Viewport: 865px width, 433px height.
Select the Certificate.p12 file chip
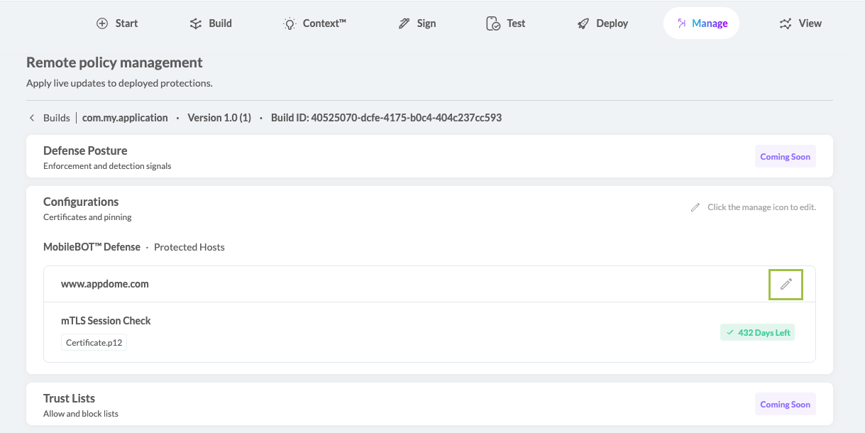[x=94, y=342]
